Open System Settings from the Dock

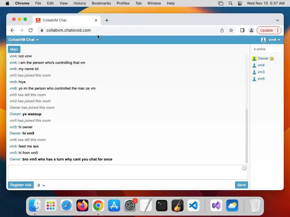click(130, 205)
